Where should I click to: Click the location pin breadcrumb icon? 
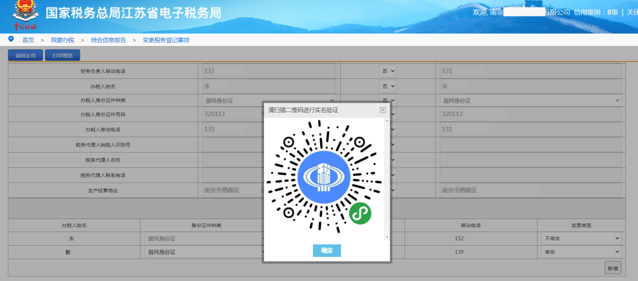point(11,39)
